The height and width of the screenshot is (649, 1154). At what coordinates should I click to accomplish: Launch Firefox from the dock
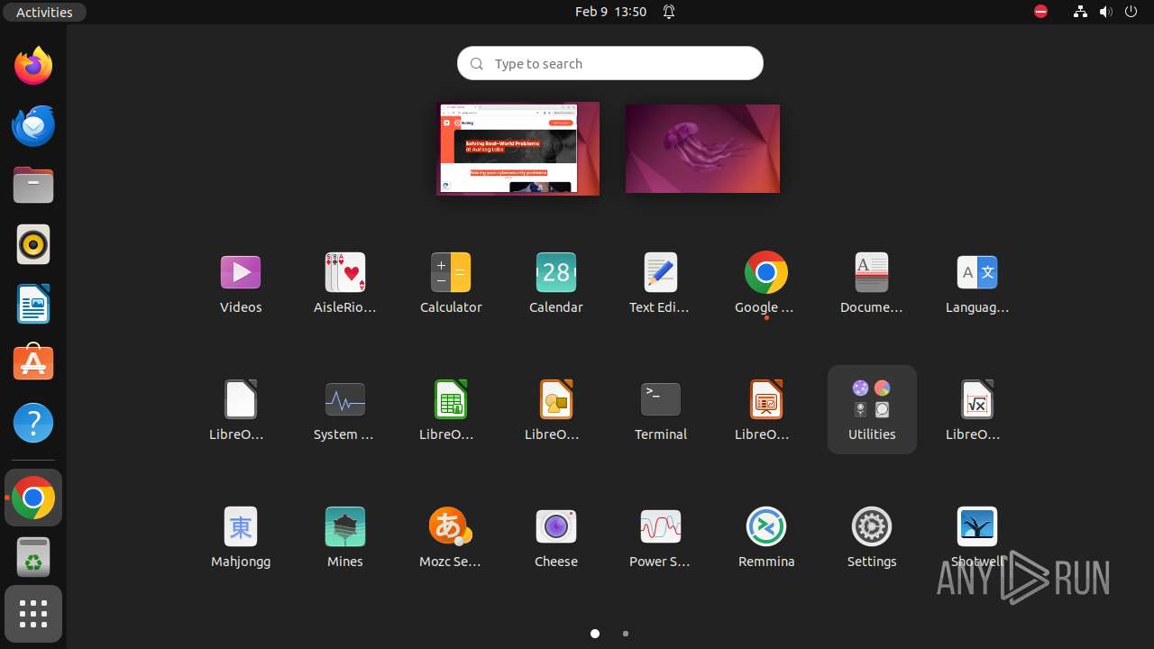tap(33, 66)
